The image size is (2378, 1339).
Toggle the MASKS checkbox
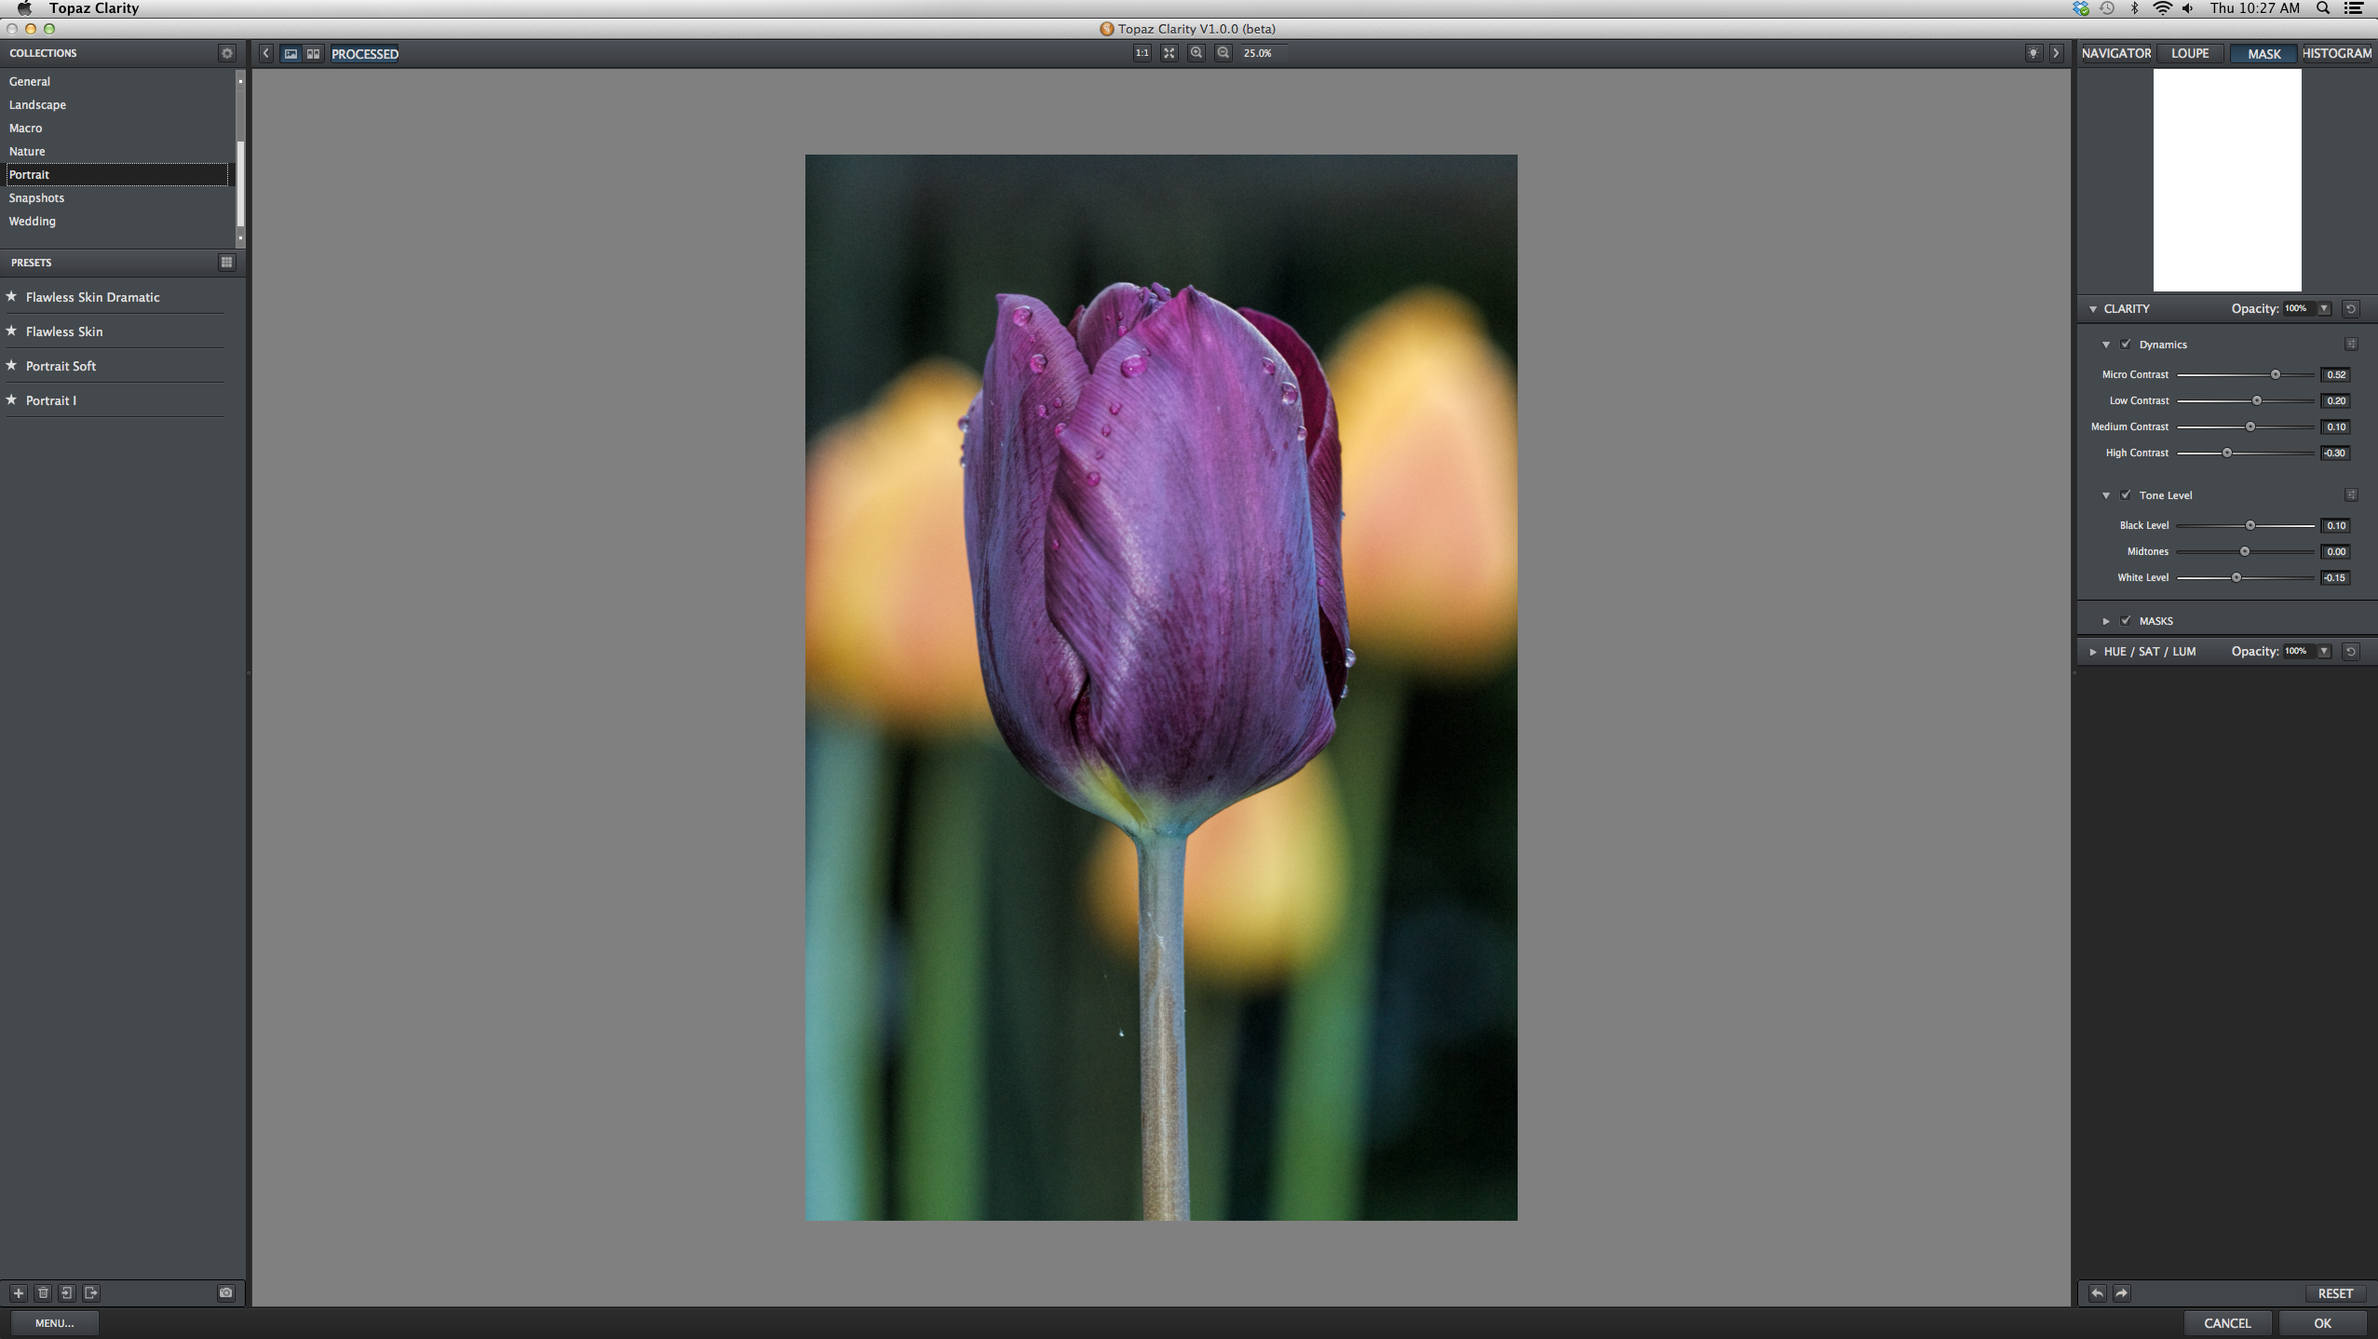pyautogui.click(x=2126, y=621)
